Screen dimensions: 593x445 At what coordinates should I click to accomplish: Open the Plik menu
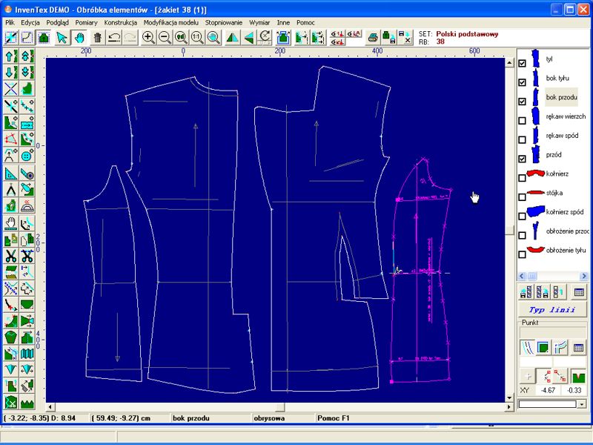click(x=10, y=23)
